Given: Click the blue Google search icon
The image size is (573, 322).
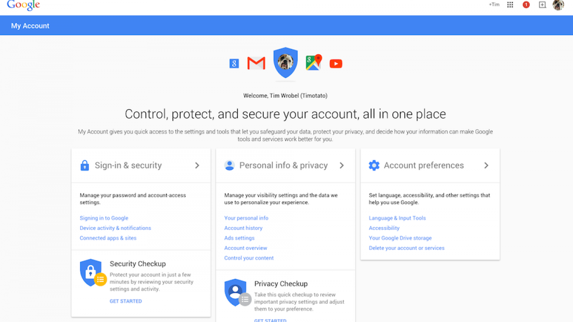Looking at the screenshot, I should pyautogui.click(x=234, y=63).
